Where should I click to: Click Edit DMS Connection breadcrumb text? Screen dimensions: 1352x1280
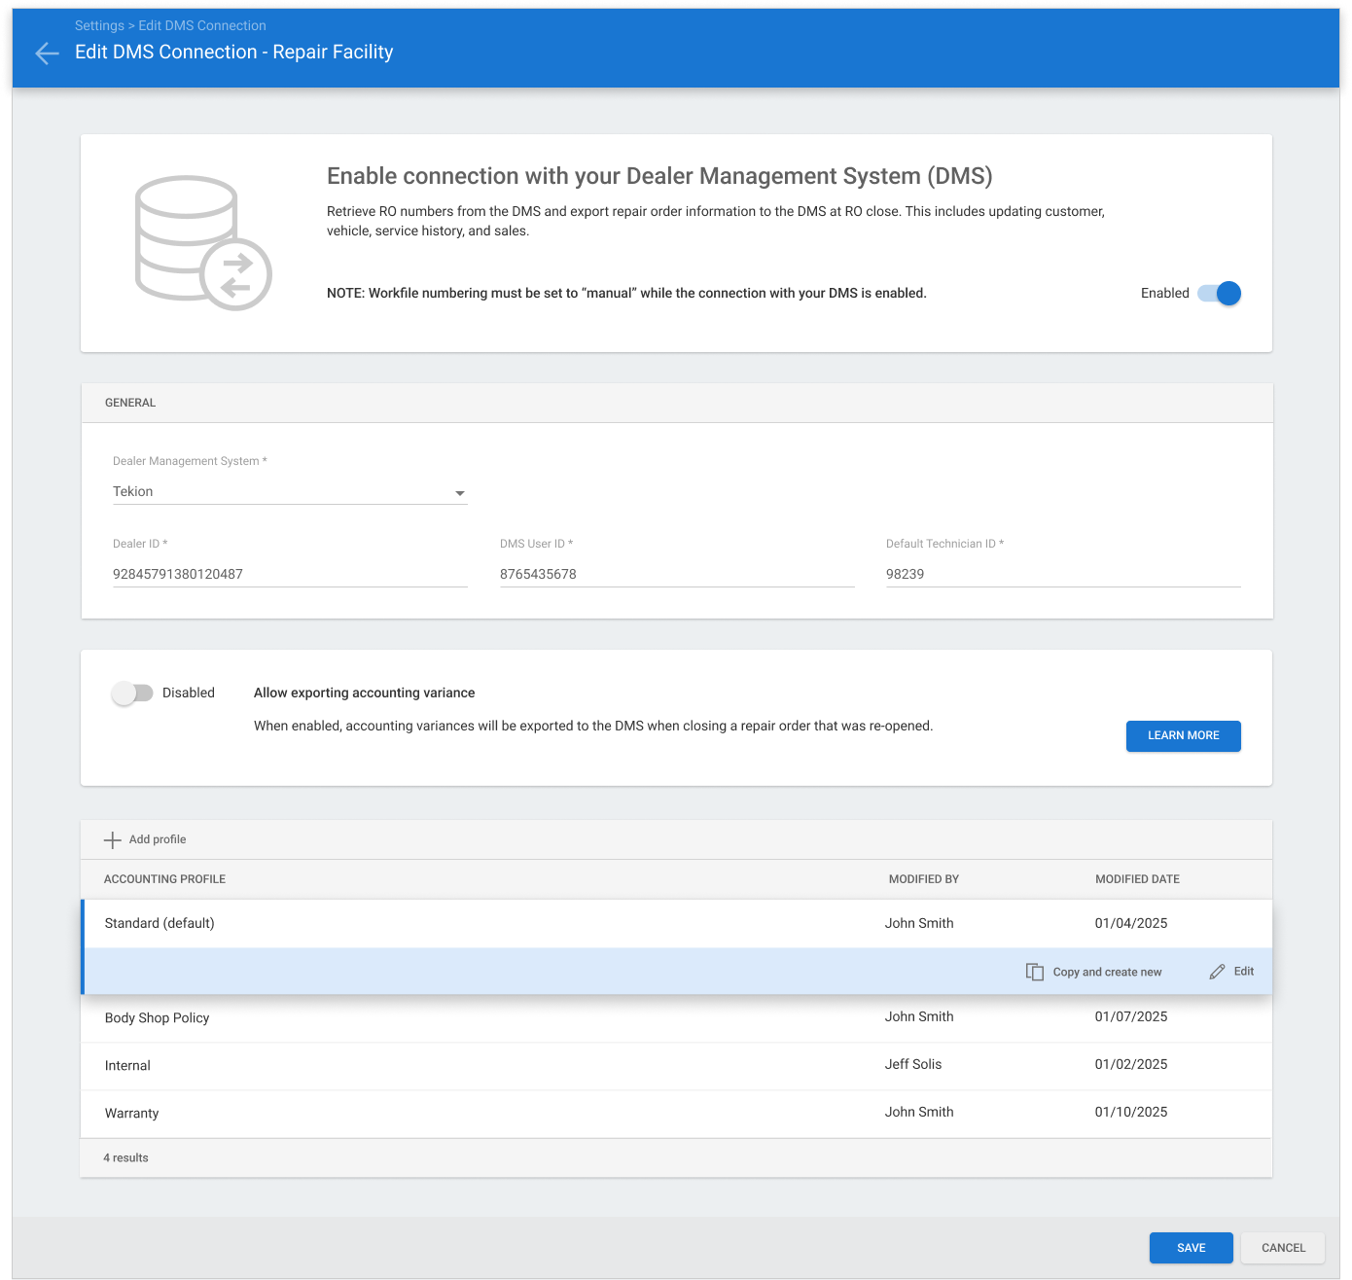click(x=201, y=25)
